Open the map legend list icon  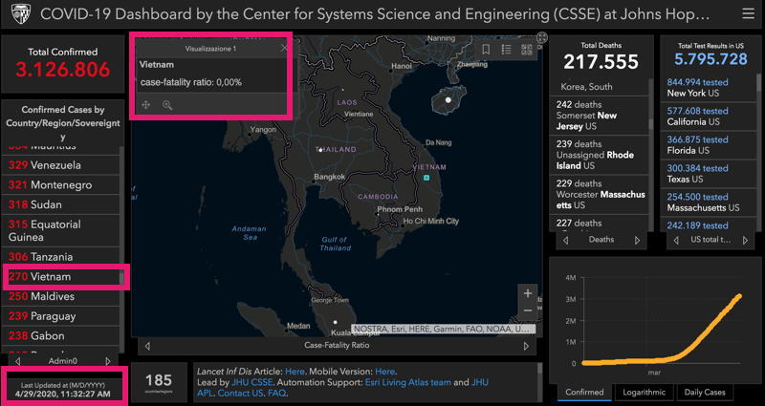coord(507,50)
